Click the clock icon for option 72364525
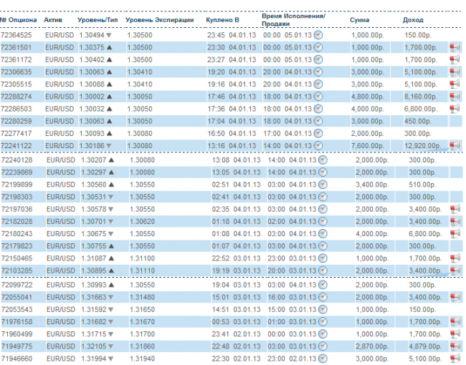 [318, 34]
